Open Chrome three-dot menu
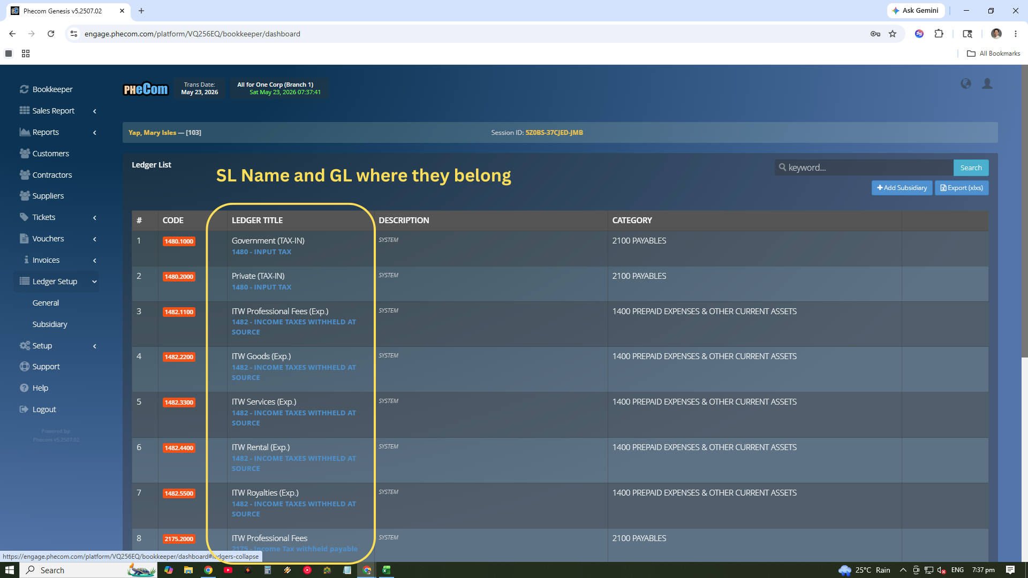Image resolution: width=1028 pixels, height=578 pixels. coord(1016,34)
